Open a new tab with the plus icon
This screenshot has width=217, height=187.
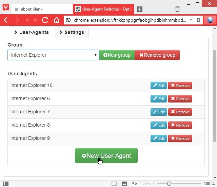(x=140, y=9)
